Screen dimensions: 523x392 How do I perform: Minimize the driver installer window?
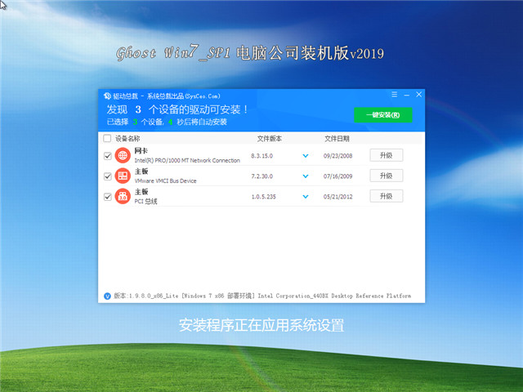(406, 96)
